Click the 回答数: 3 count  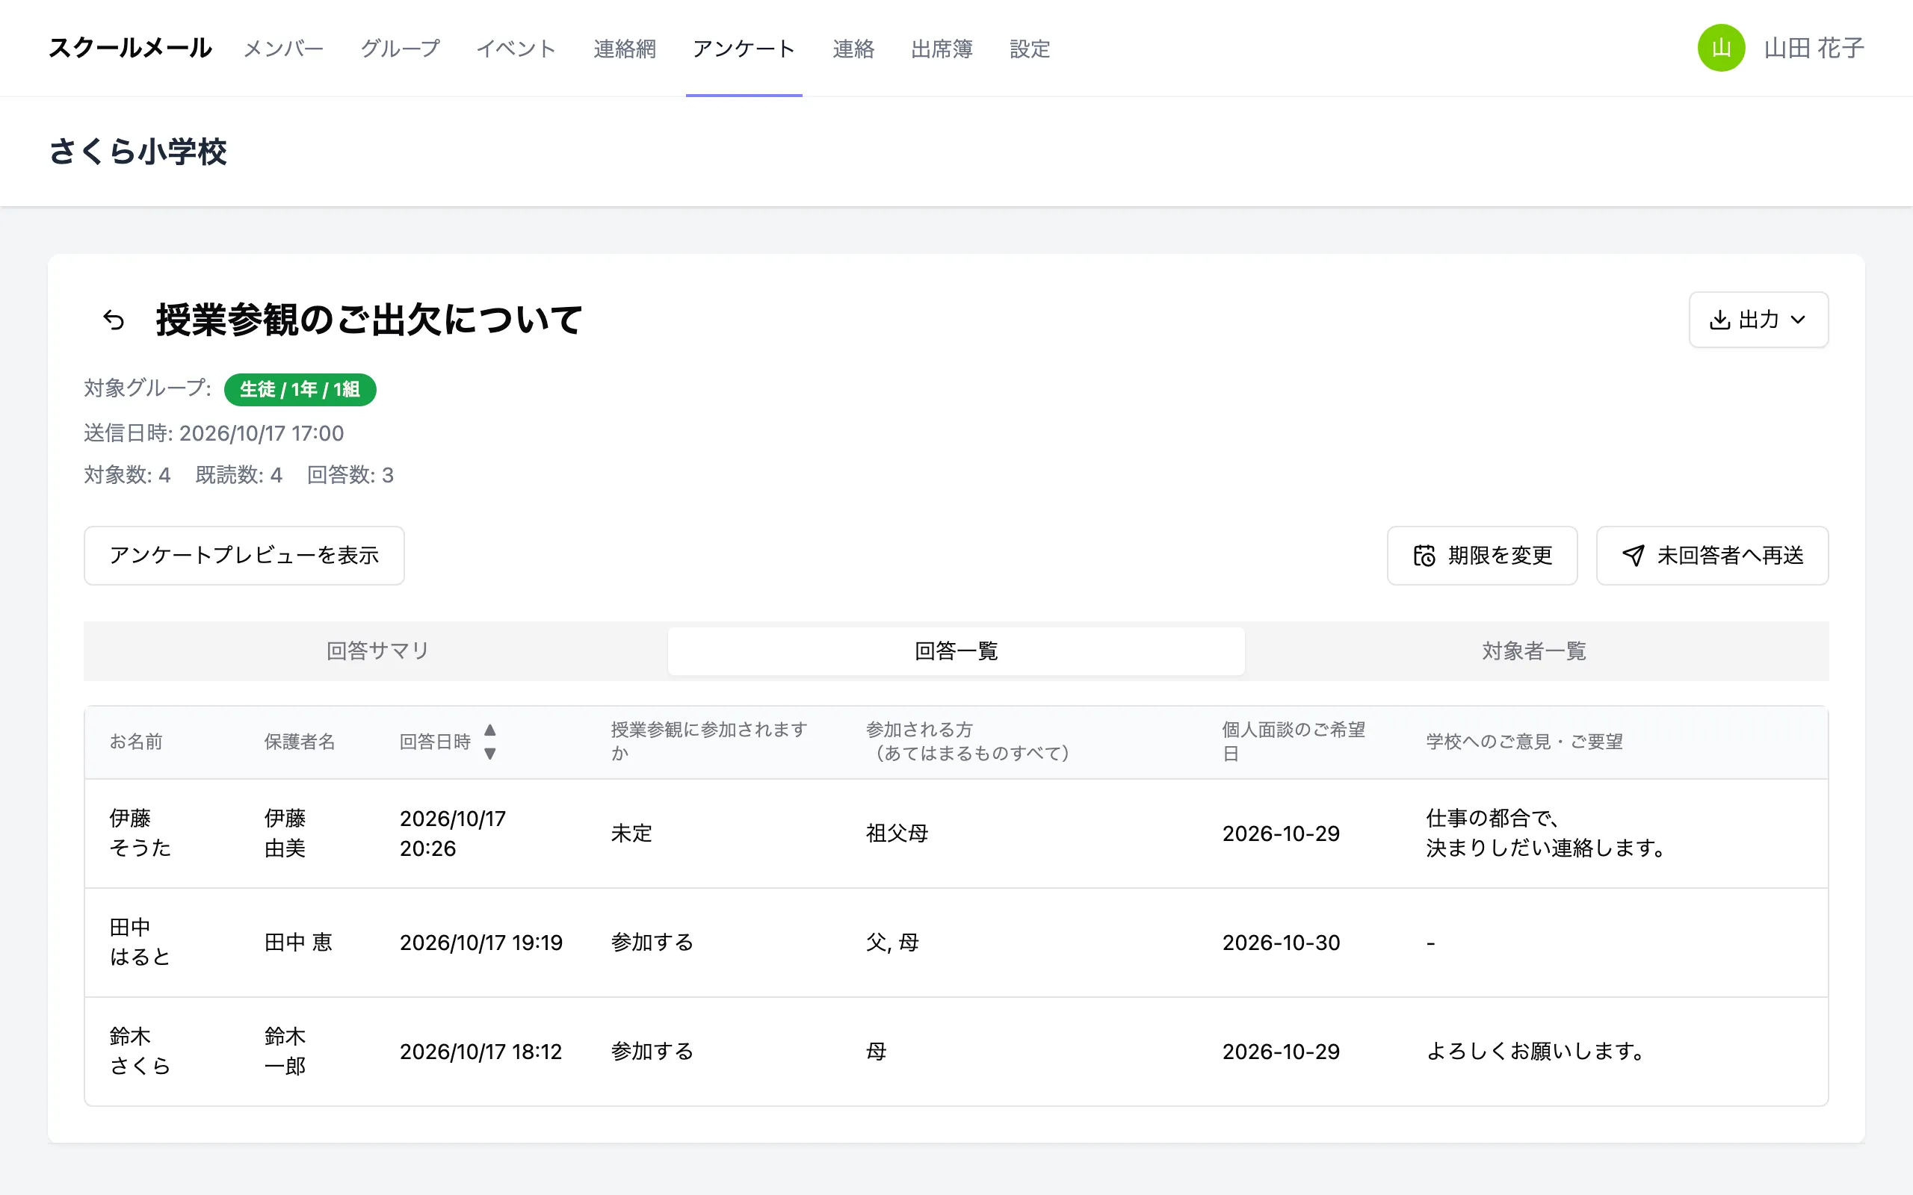[x=350, y=475]
